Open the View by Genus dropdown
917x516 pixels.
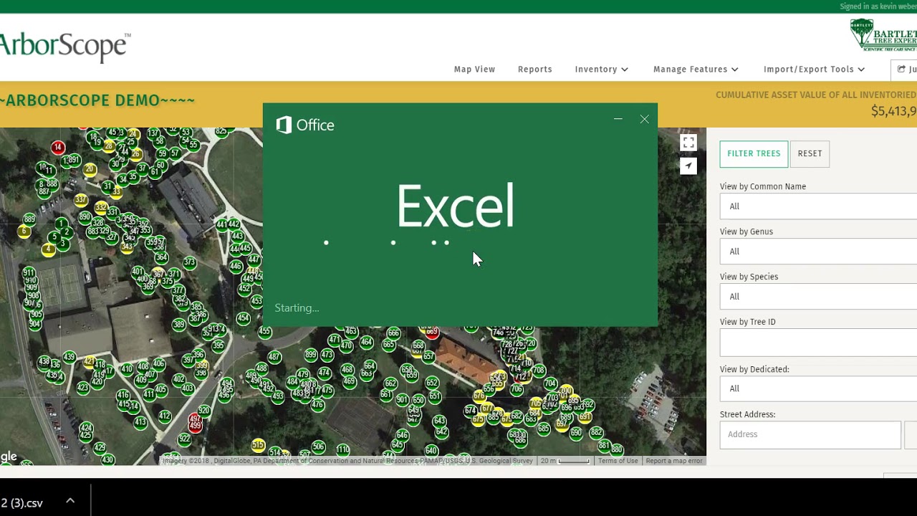coord(818,252)
